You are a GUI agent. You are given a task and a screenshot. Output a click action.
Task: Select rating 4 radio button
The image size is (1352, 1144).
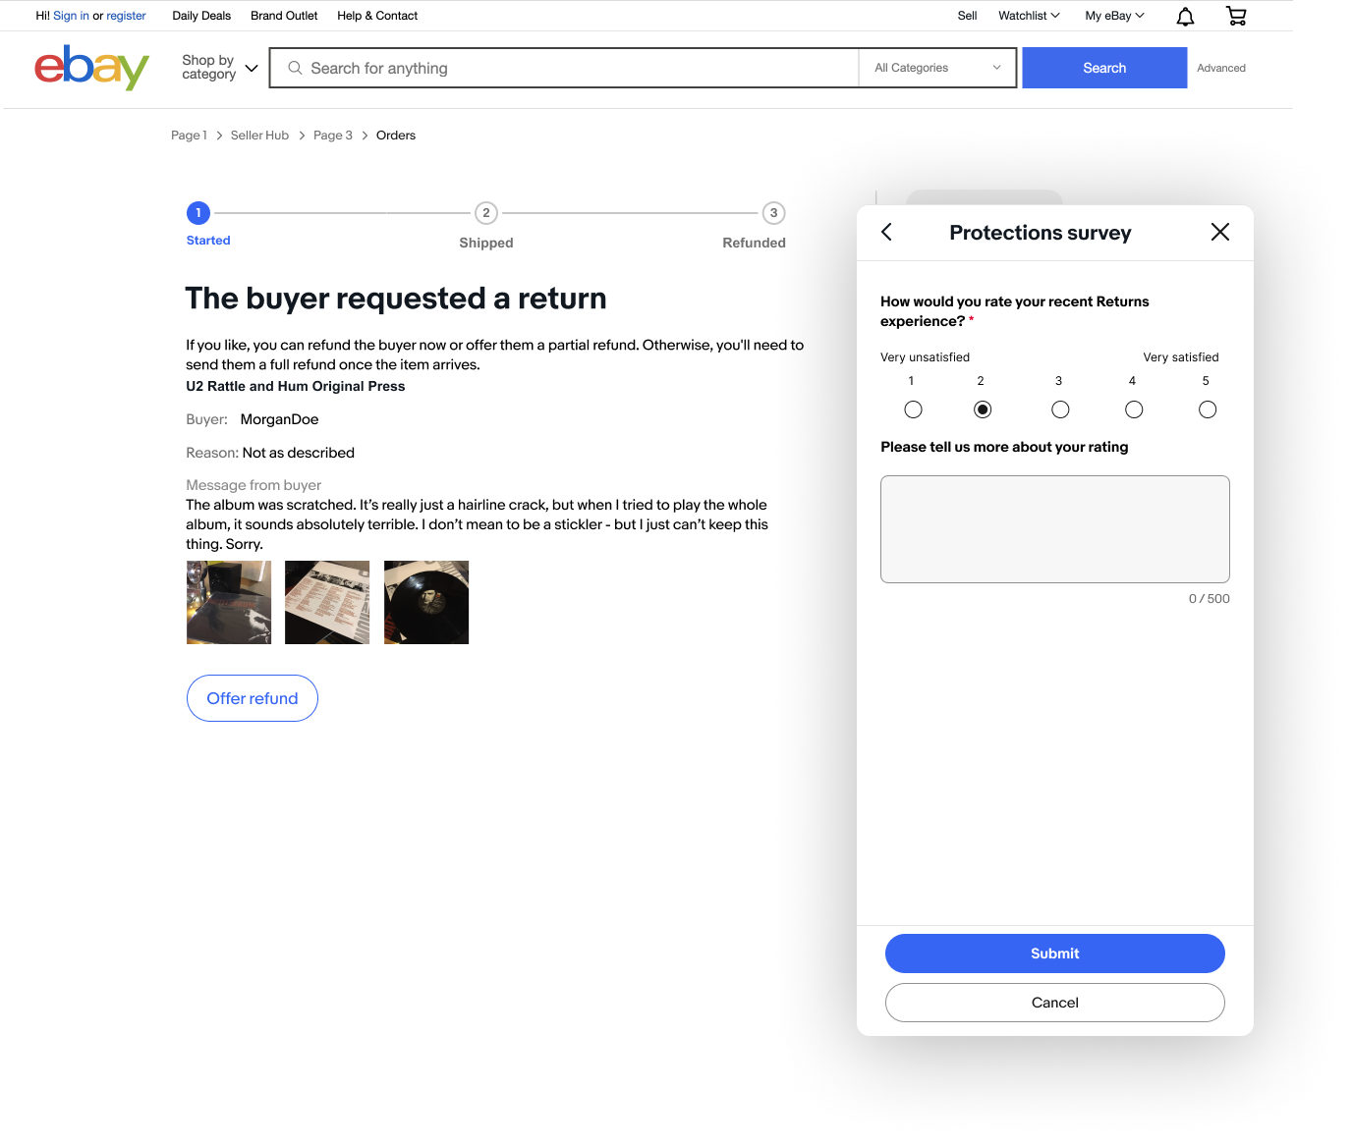(1134, 409)
